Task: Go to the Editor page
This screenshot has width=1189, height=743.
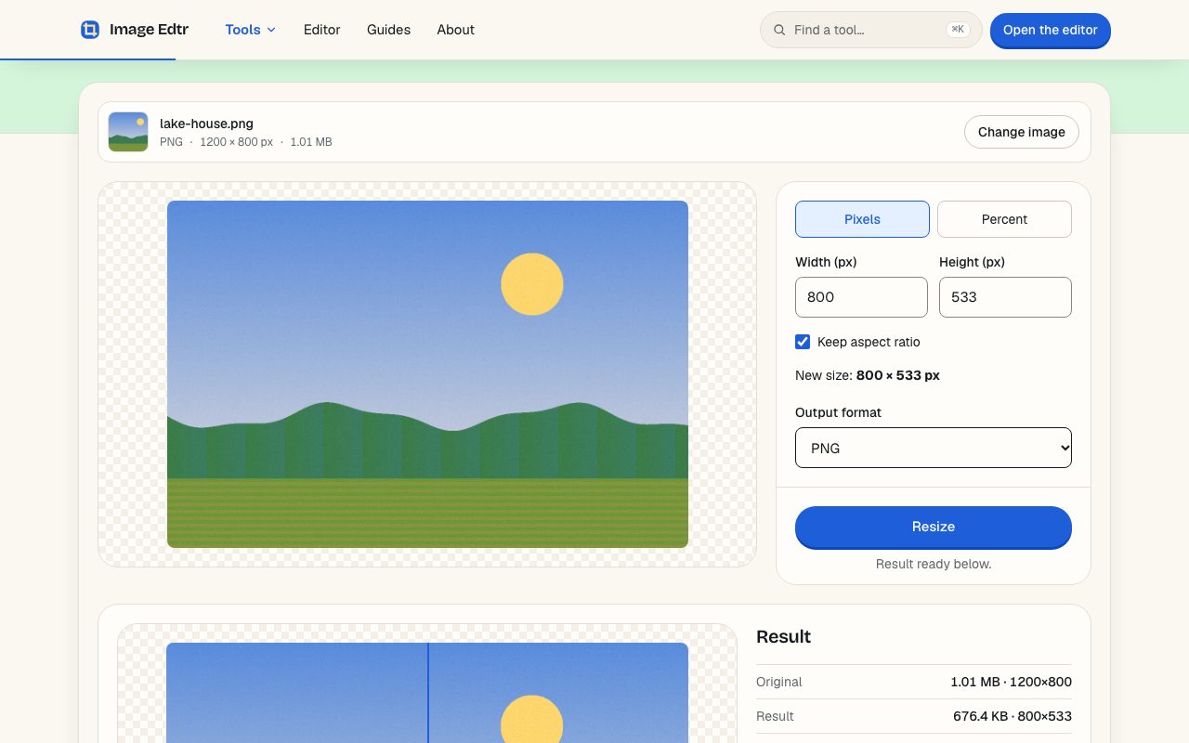Action: tap(322, 30)
